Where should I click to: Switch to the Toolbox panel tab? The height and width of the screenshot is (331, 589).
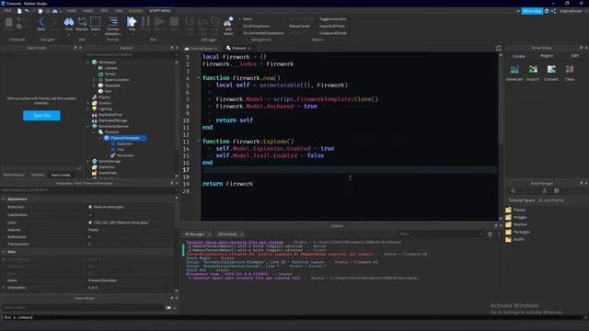[38, 175]
